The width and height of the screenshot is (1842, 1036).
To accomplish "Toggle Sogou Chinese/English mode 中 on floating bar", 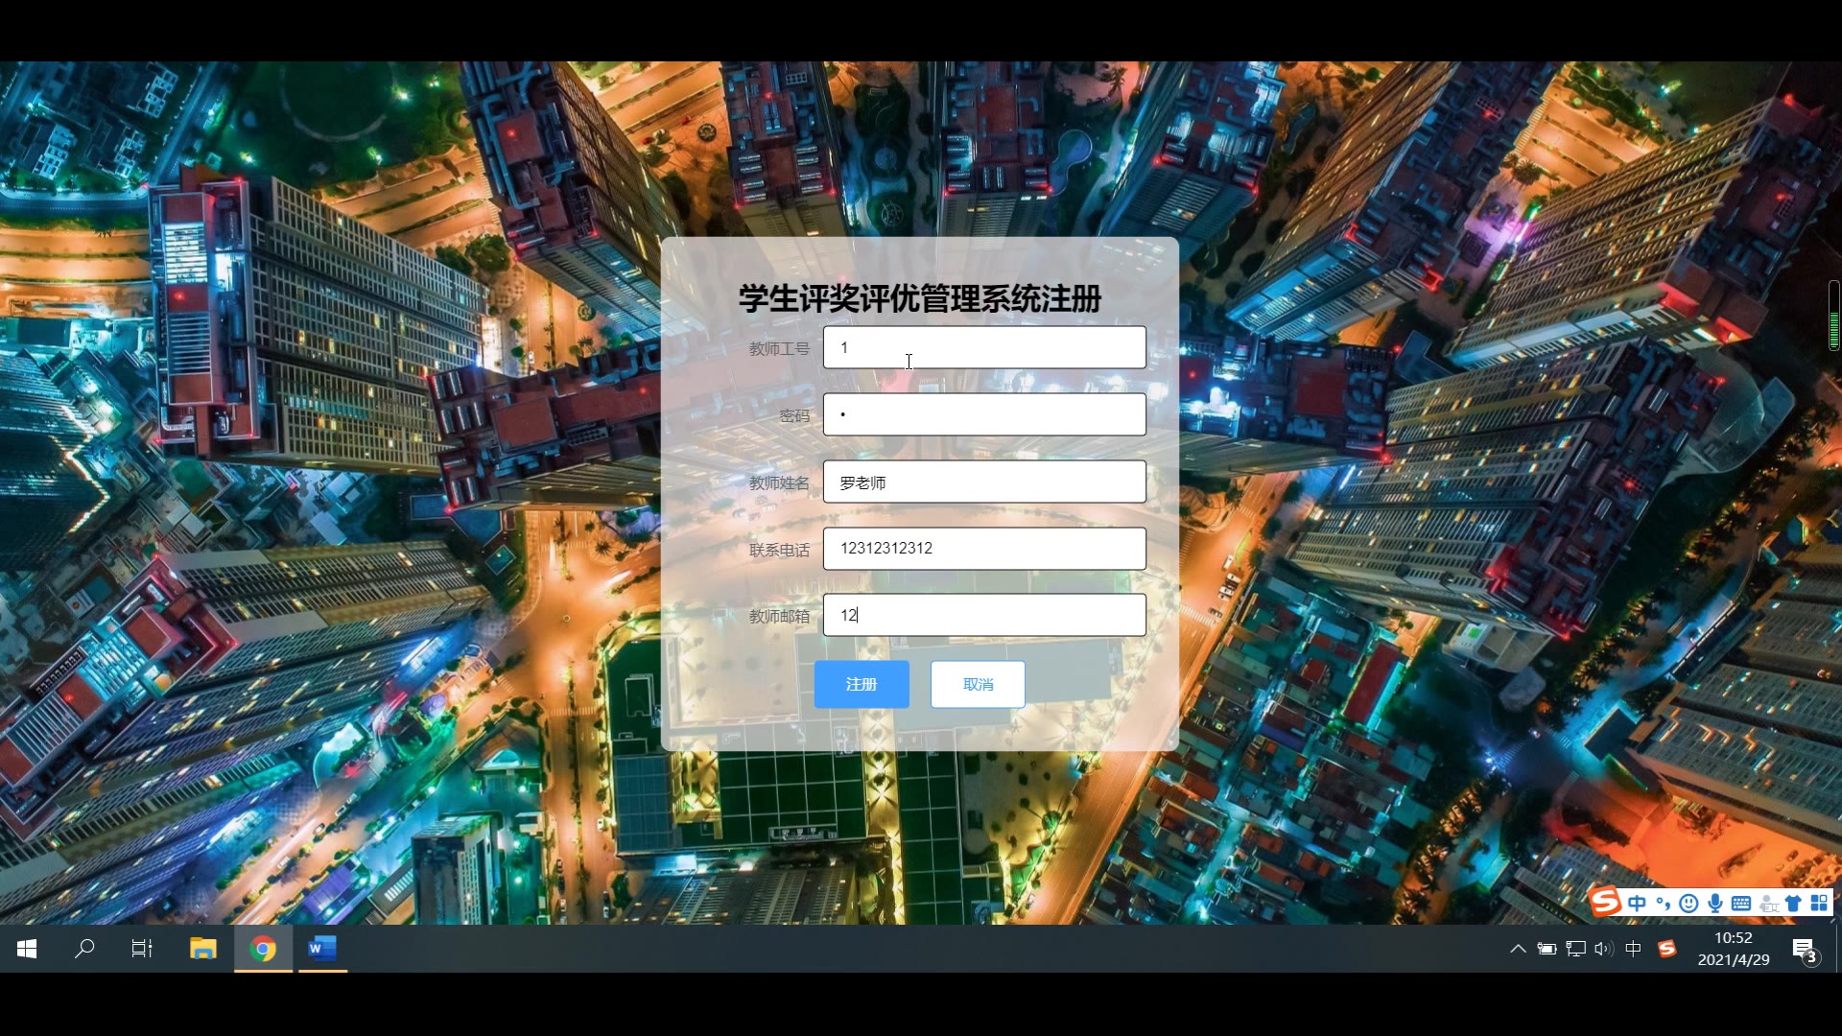I will (x=1637, y=903).
